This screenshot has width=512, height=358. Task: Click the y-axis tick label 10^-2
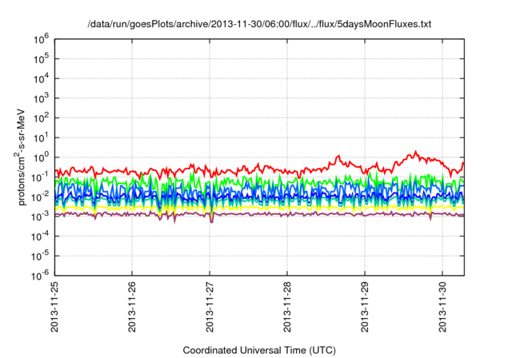40,197
